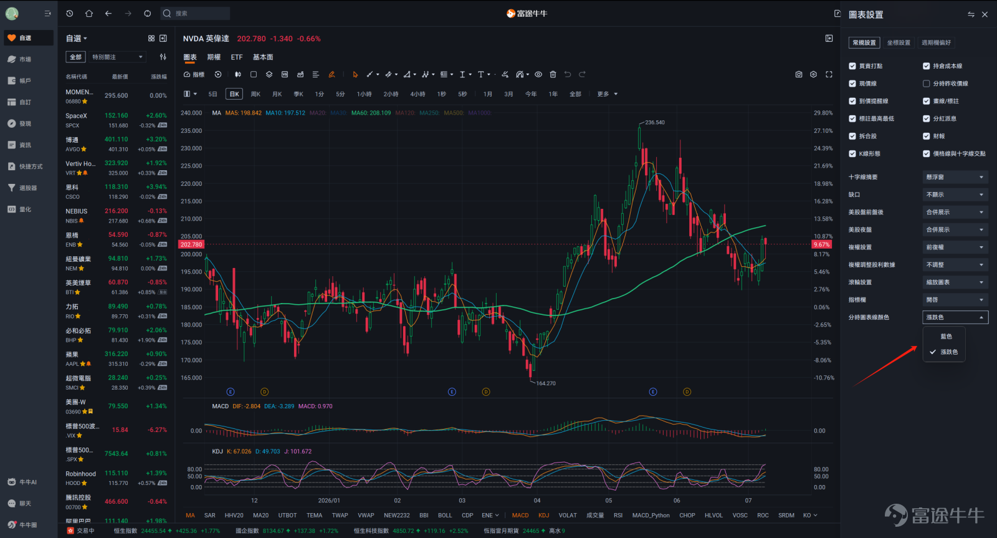
Task: Hide drawings with the eye icon
Action: pos(538,75)
